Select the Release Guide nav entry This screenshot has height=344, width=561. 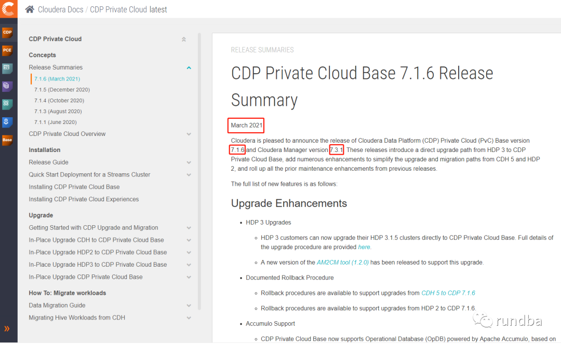click(48, 162)
